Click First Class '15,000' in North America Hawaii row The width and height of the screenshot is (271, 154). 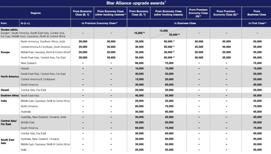pyautogui.click(x=257, y=68)
